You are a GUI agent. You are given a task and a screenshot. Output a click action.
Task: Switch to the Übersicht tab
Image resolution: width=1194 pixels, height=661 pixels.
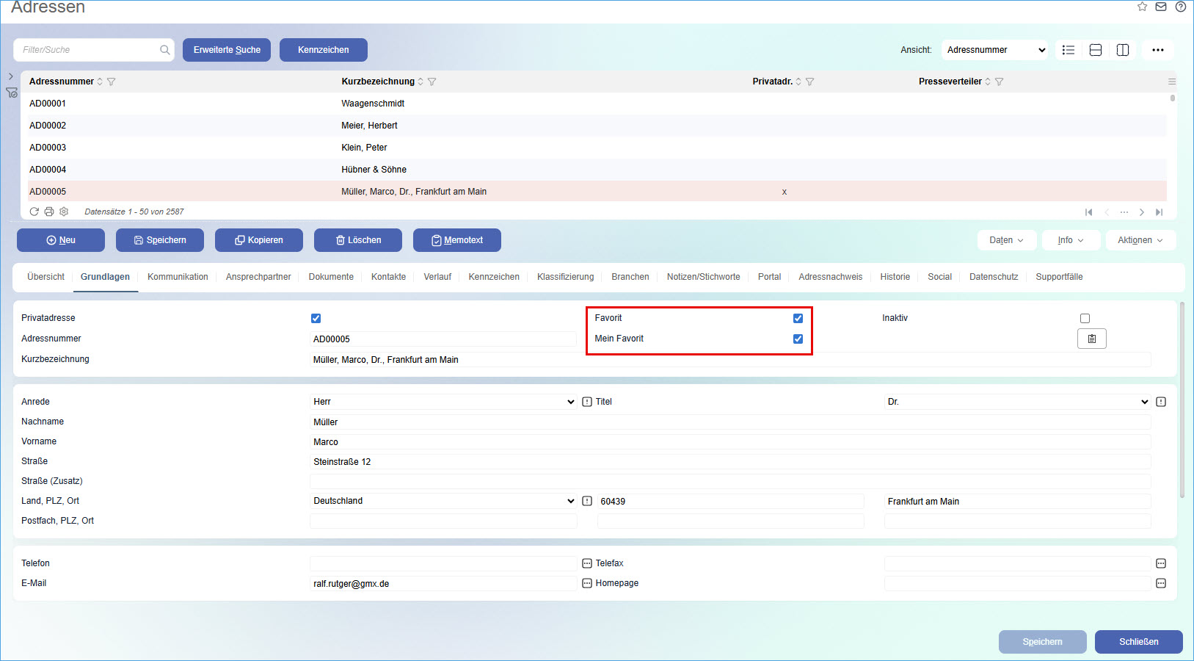pyautogui.click(x=45, y=277)
